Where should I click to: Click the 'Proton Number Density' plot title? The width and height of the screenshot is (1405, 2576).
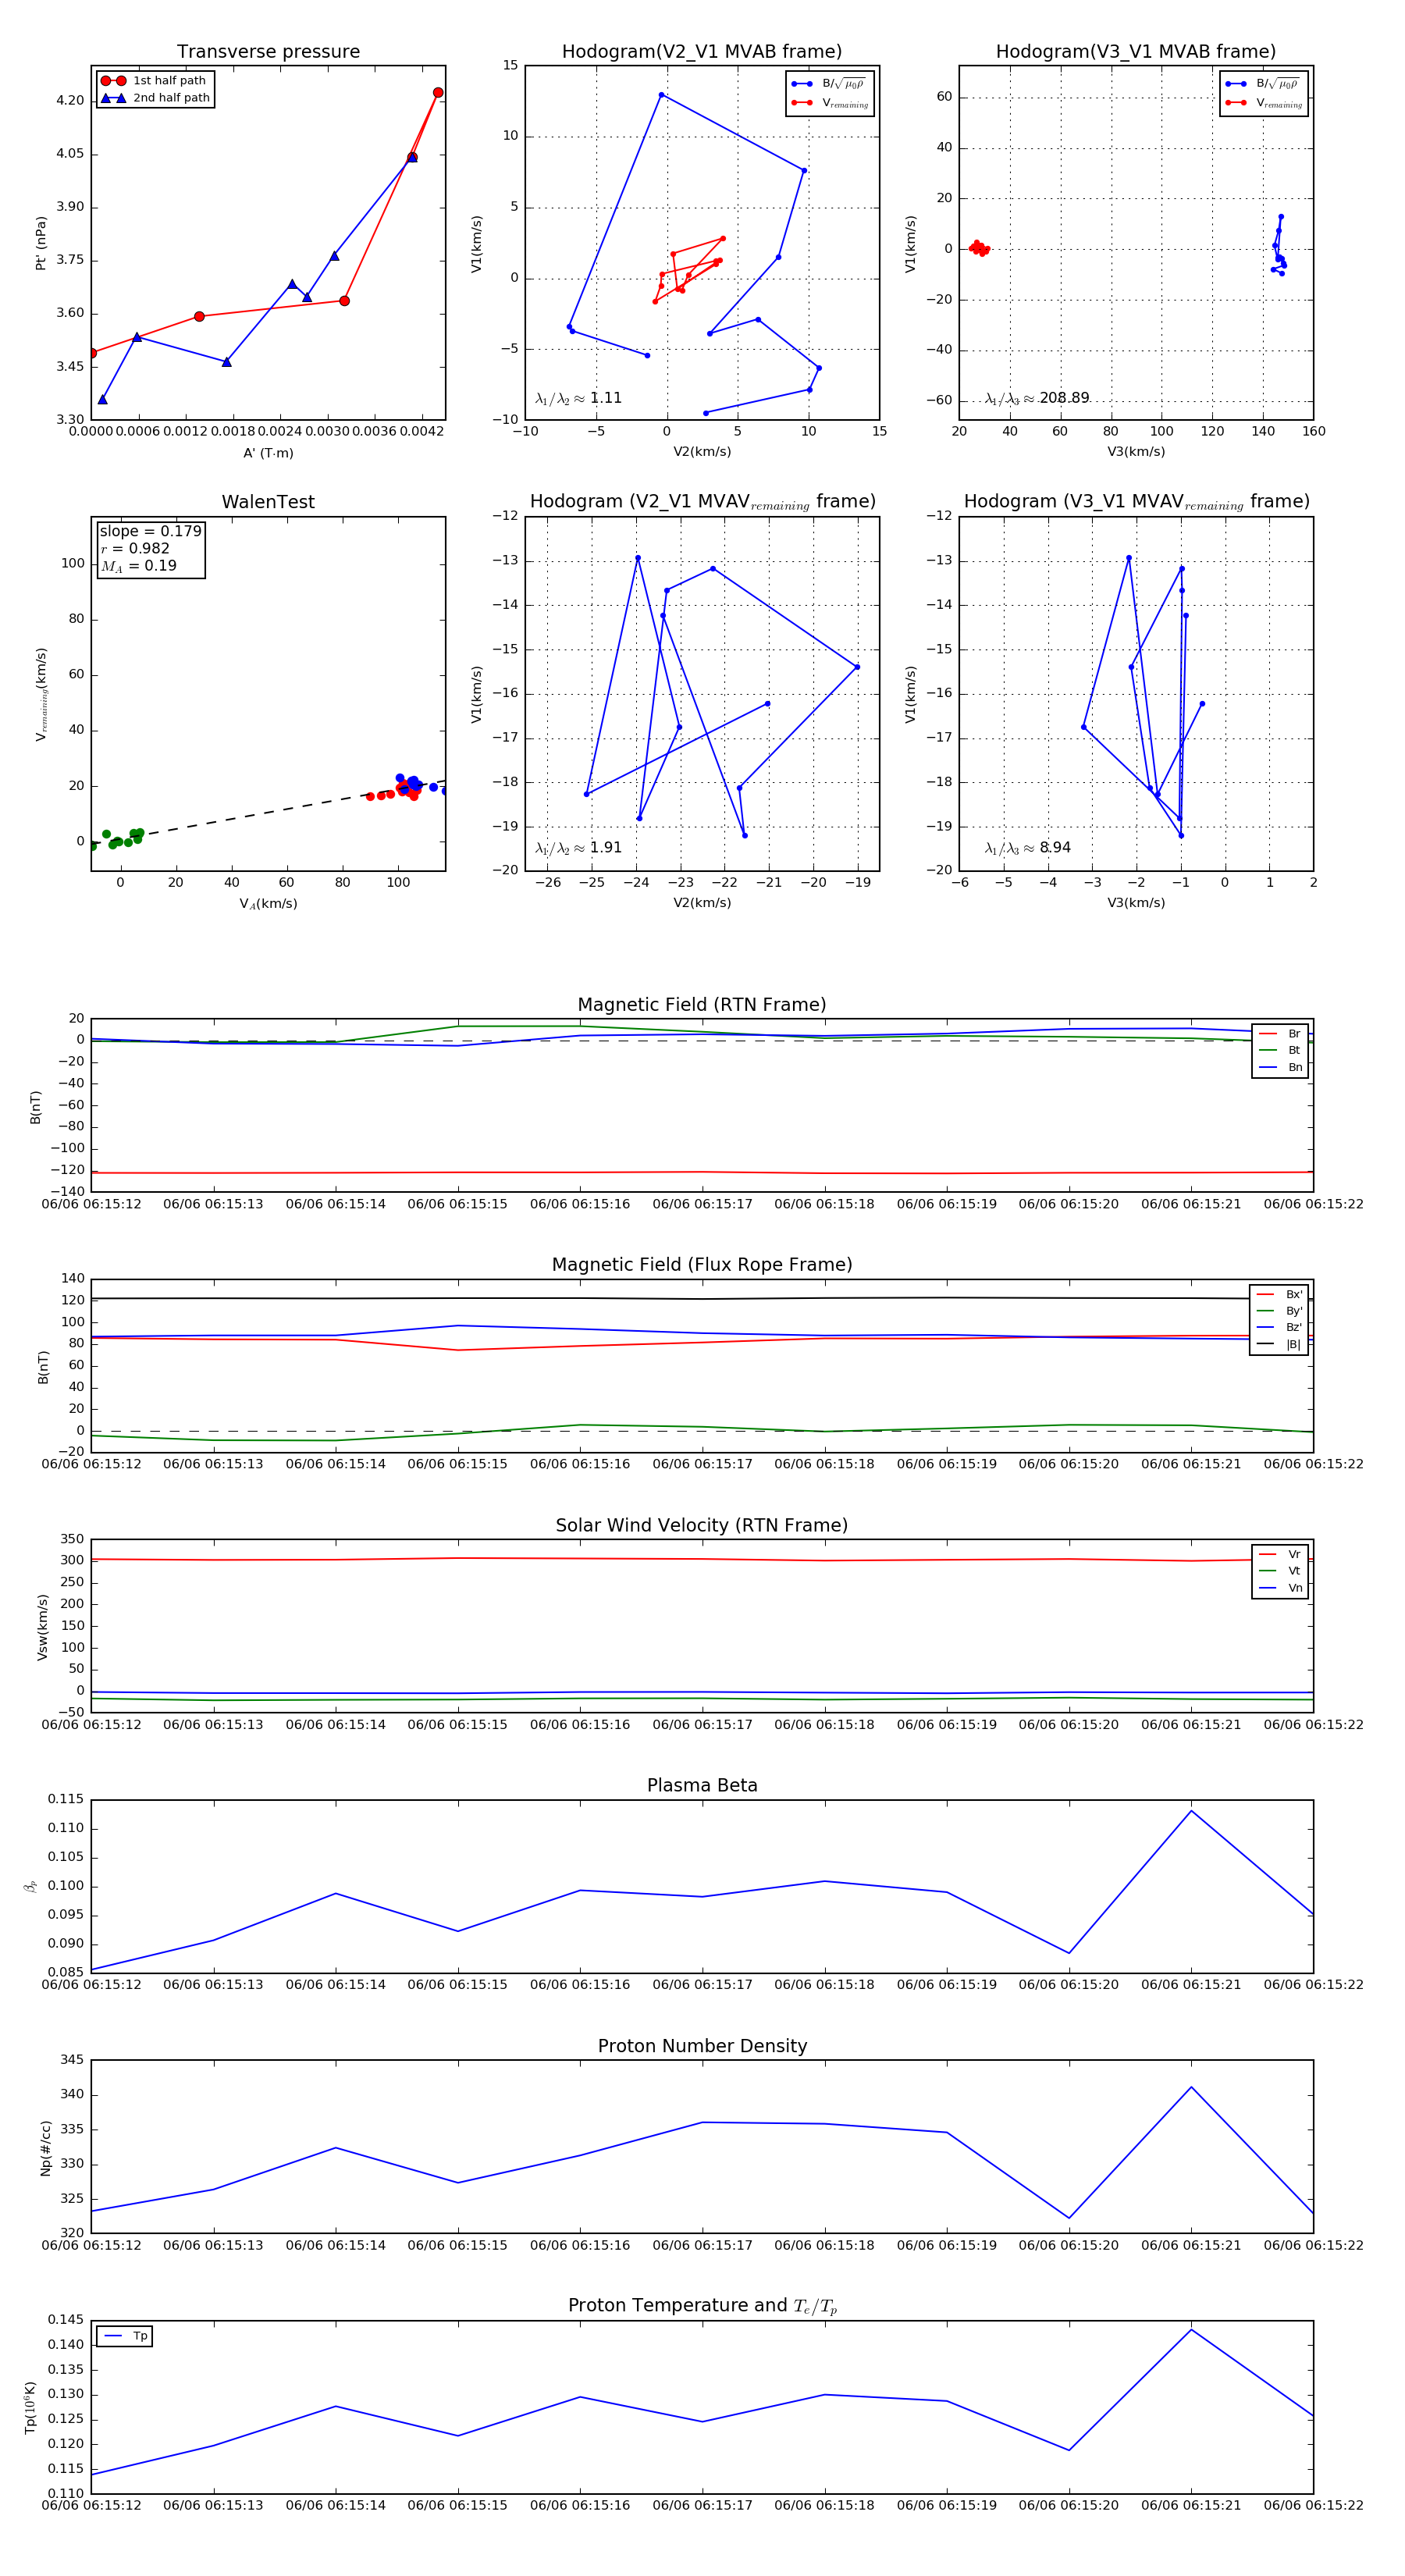click(x=702, y=2046)
